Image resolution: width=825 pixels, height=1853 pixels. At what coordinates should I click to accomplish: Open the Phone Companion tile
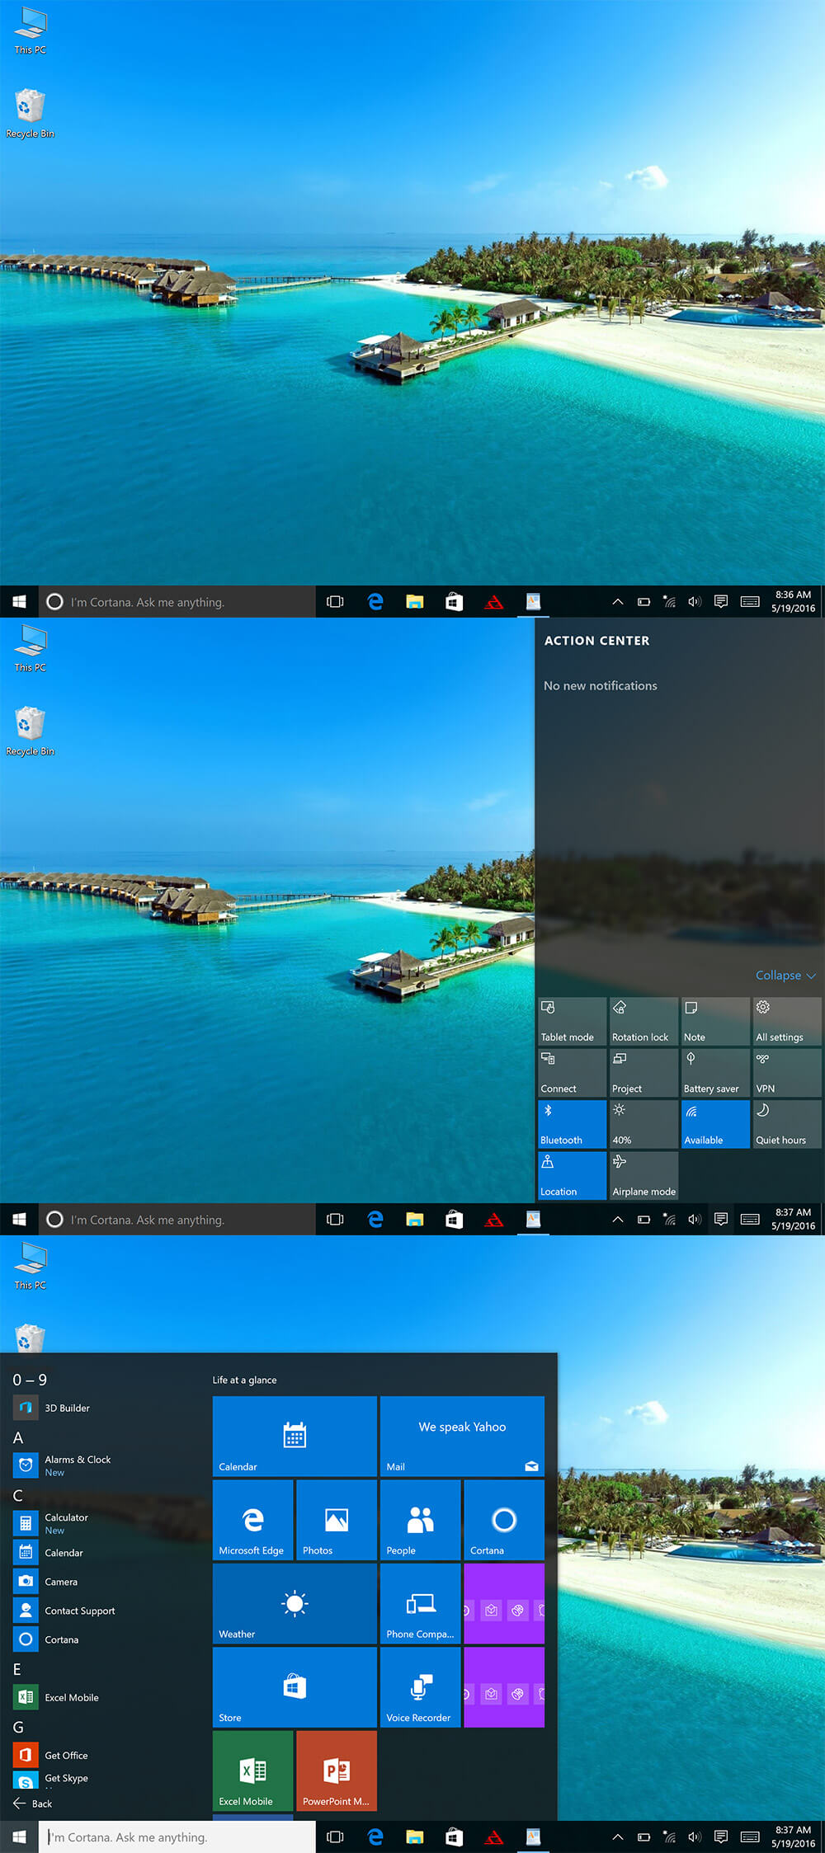(420, 1604)
